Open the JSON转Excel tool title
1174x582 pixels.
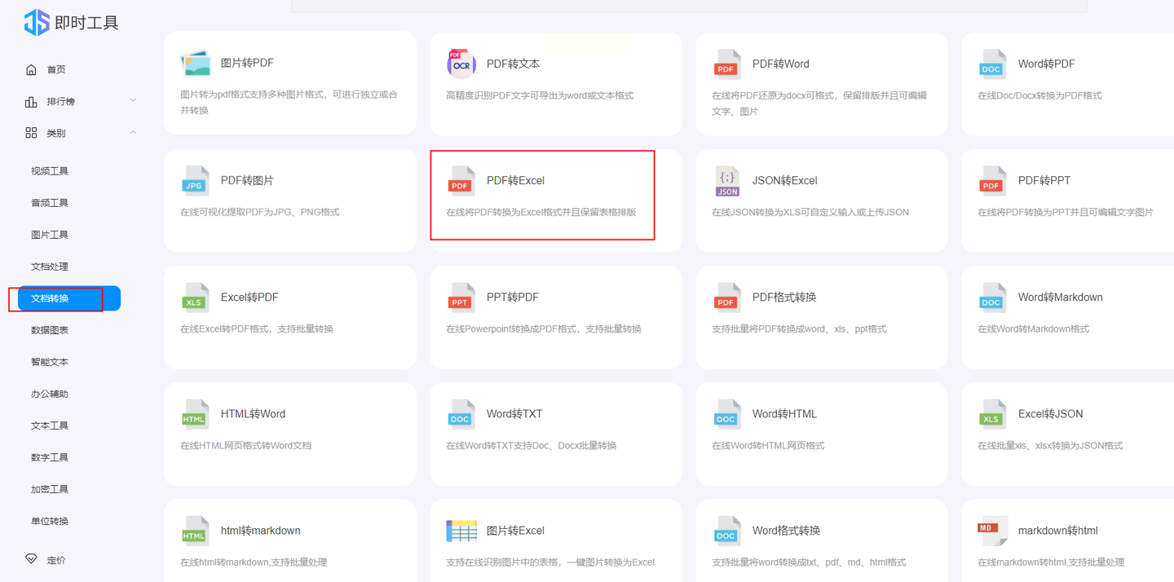coord(784,180)
